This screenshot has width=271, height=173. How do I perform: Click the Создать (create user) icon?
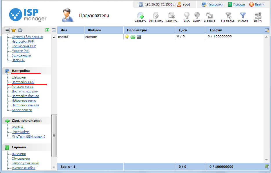(140, 16)
